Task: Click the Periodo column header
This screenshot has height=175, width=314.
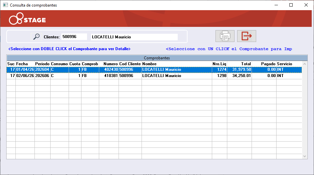Action: (x=42, y=64)
